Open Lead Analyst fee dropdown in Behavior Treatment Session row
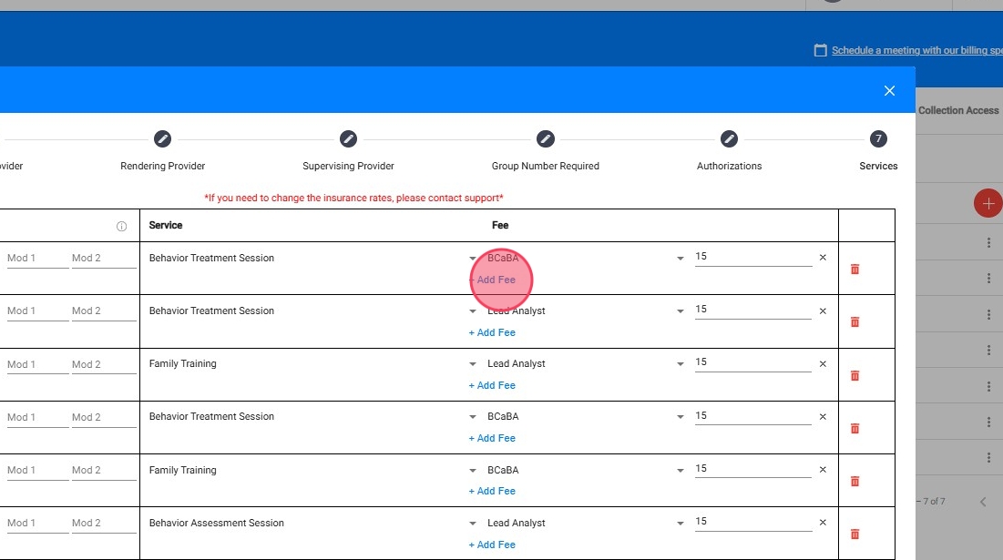Image resolution: width=1003 pixels, height=560 pixels. tap(680, 311)
